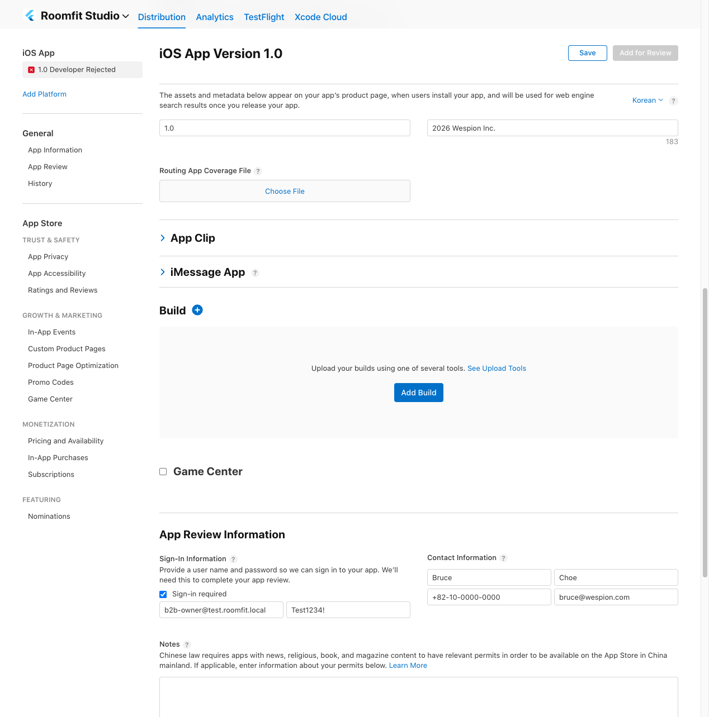Expand the App Clip section

(x=163, y=238)
